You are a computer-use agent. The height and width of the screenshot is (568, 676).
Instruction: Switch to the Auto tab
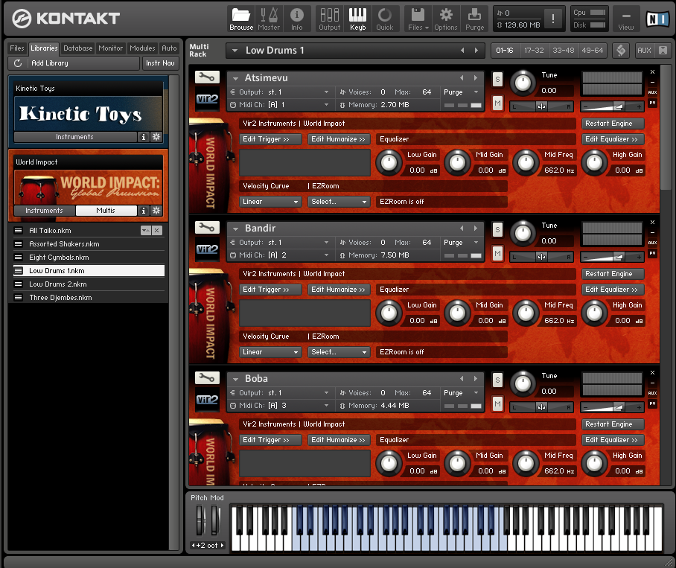(x=169, y=48)
